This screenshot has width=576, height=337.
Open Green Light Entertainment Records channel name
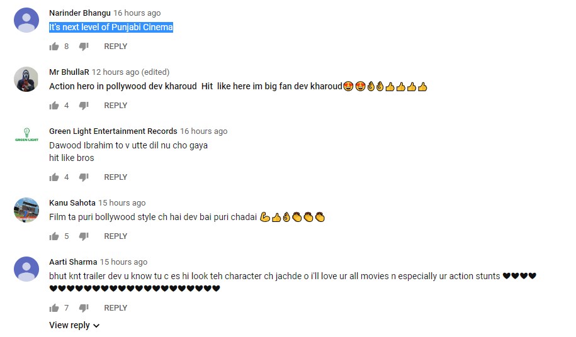coord(113,131)
